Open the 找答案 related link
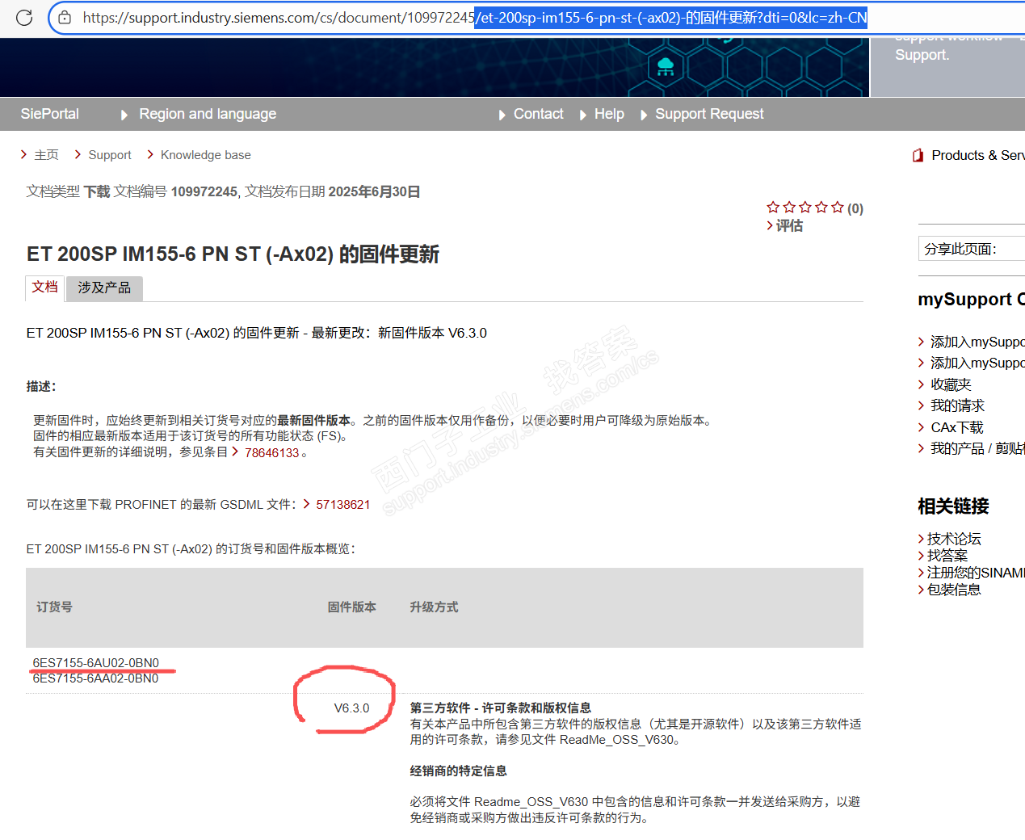The image size is (1025, 840). pos(947,556)
